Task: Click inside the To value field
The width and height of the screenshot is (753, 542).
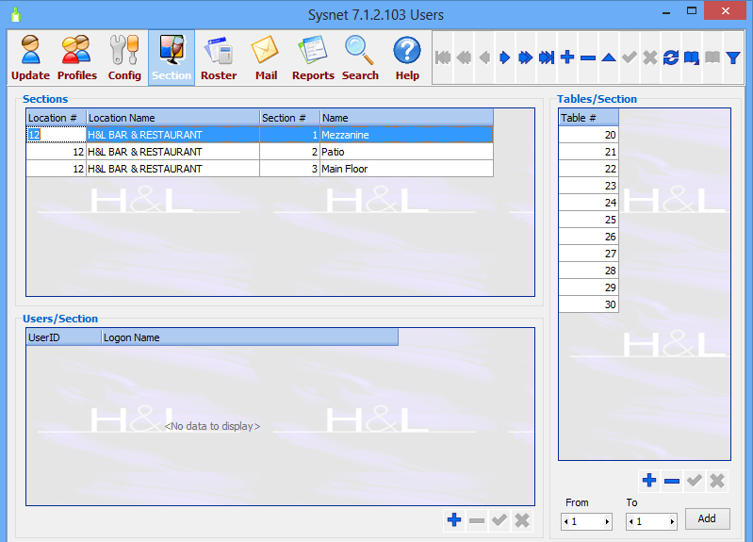Action: point(651,521)
